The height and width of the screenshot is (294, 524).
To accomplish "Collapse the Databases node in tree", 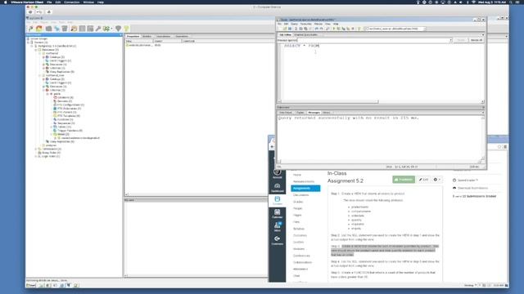I will 36,50.
